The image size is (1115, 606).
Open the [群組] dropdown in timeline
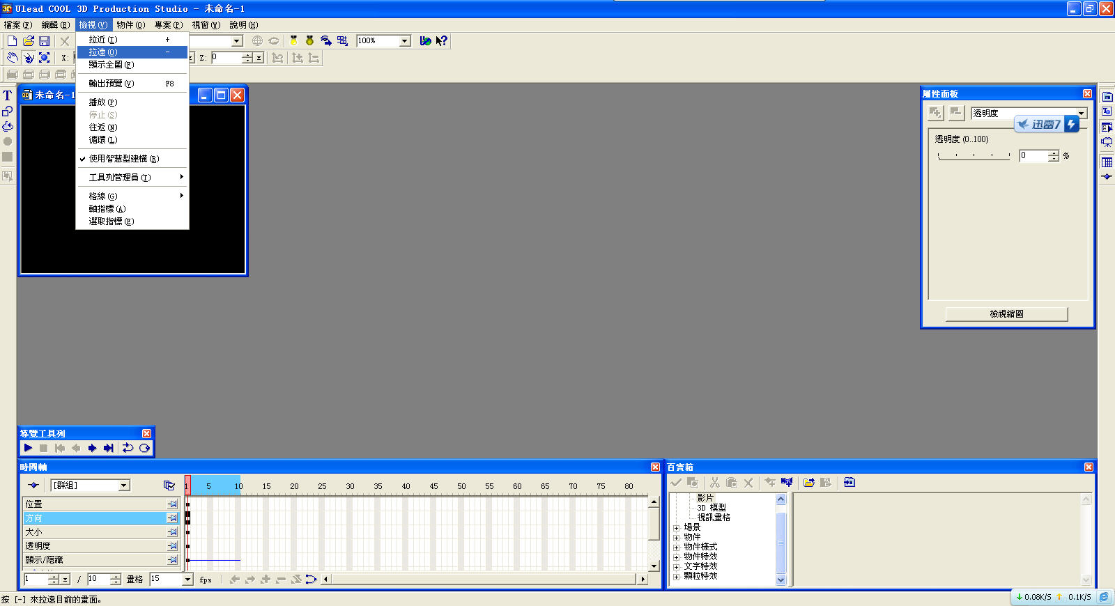[x=124, y=485]
